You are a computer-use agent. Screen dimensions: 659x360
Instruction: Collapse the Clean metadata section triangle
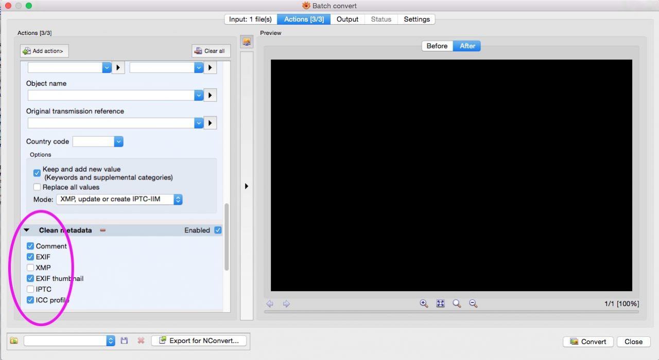coord(27,230)
